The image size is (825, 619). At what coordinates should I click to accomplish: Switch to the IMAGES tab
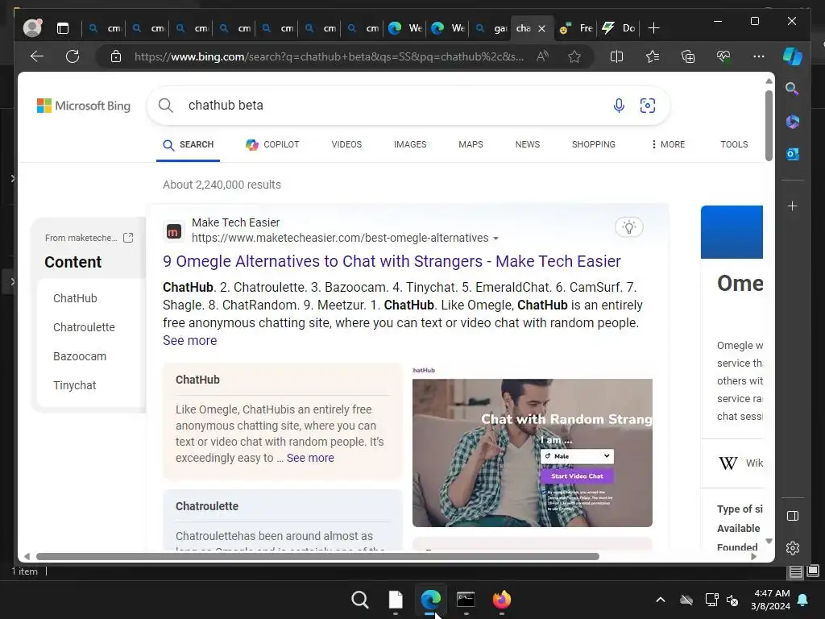click(410, 144)
